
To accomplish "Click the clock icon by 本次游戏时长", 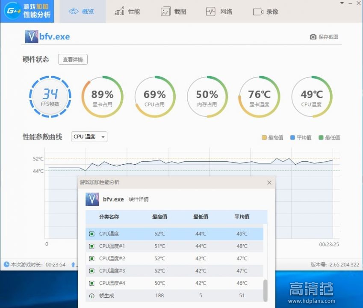I will (6, 264).
